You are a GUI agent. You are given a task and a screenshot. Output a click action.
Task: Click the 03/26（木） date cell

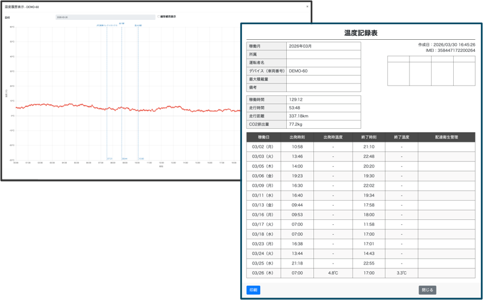coord(264,273)
